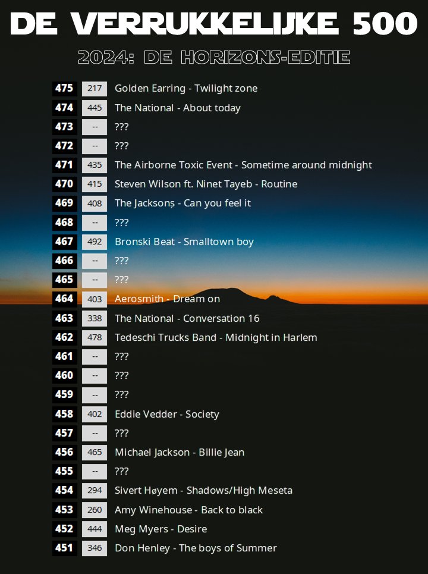Select 'The Airborne Toxic Event - Sometime around midnight'

[243, 165]
